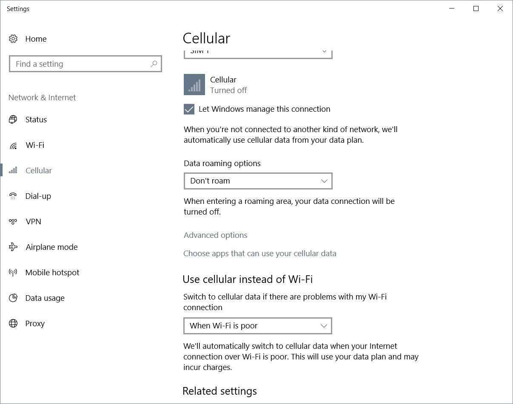
Task: Click the Find a setting search box
Action: 81,64
